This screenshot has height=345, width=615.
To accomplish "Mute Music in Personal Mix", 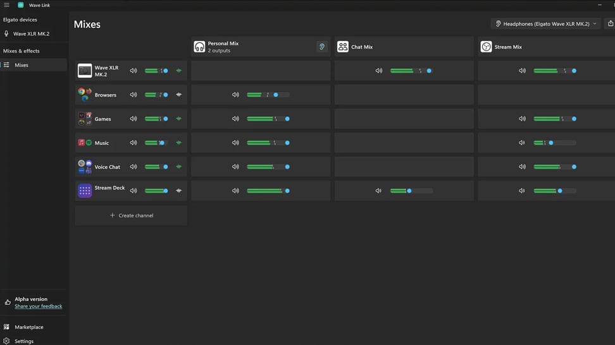I will point(235,143).
